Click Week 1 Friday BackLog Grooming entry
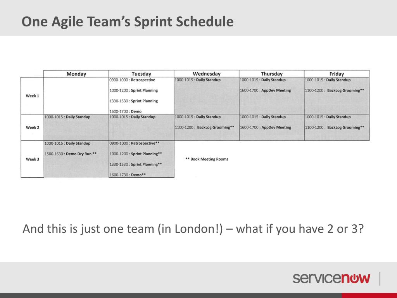Image resolution: width=397 pixels, height=298 pixels. 335,90
